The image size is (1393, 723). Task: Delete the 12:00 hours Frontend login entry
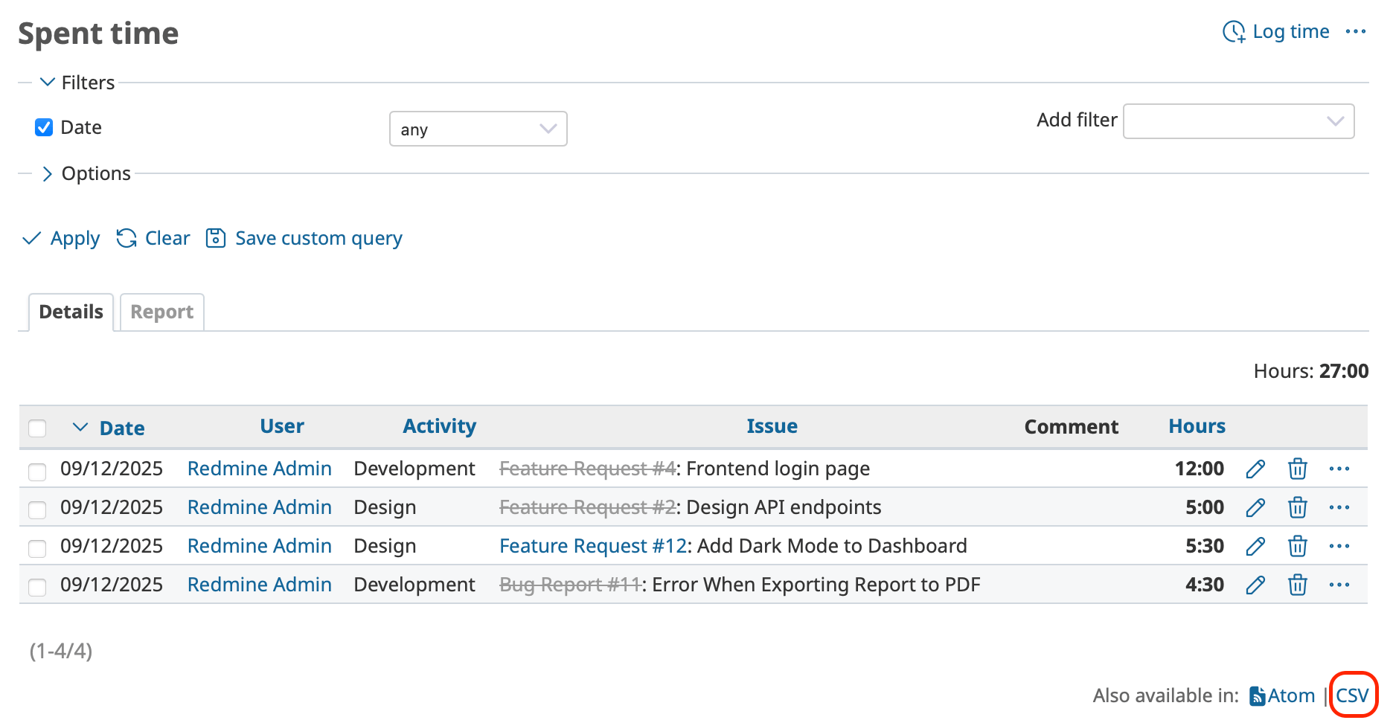click(1297, 469)
